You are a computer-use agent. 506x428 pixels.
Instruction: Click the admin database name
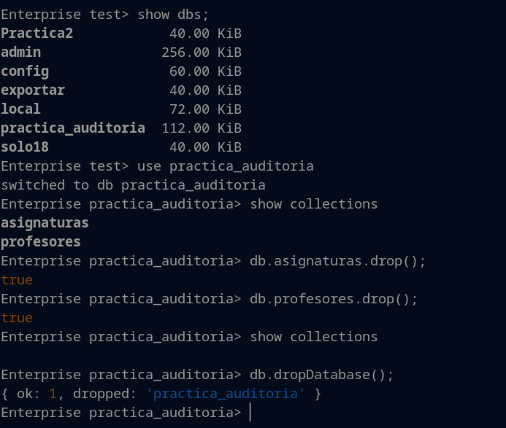click(20, 52)
